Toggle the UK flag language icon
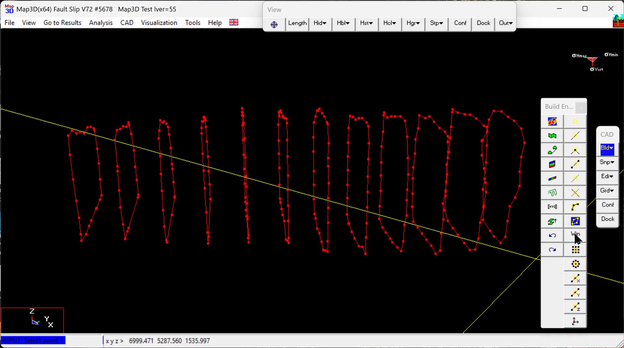The image size is (624, 348). click(234, 22)
